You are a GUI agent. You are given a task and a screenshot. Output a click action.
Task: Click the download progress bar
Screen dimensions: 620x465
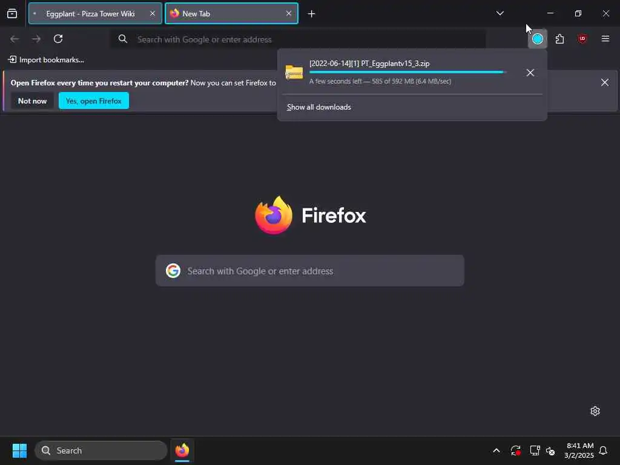pos(408,73)
